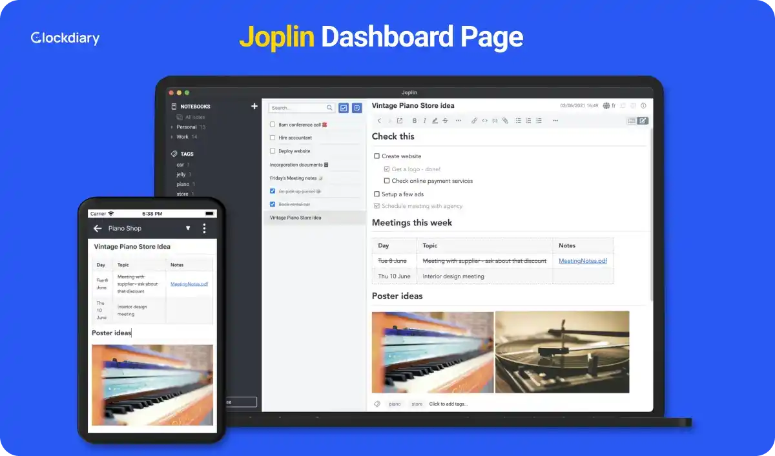Click the Bold formatting icon
Image resolution: width=775 pixels, height=456 pixels.
[x=415, y=121]
